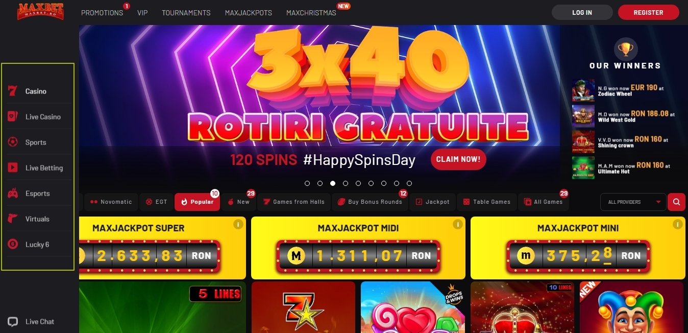Expand the All Providers dropdown

point(633,202)
